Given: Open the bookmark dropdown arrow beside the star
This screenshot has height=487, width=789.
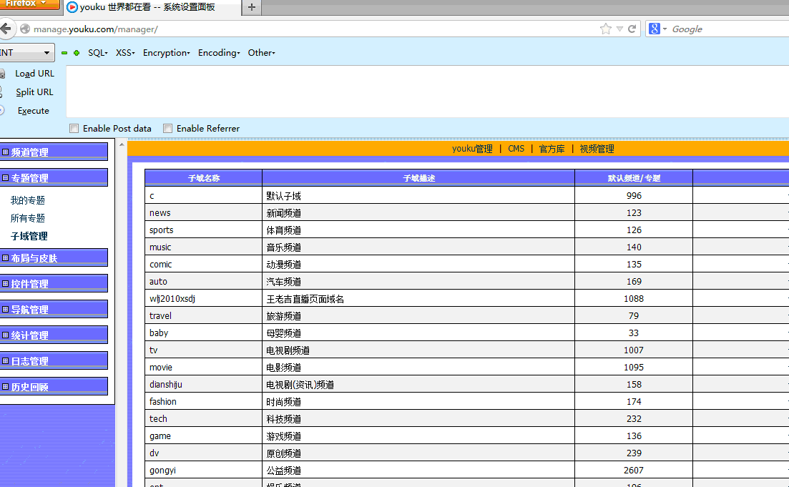Looking at the screenshot, I should 619,29.
